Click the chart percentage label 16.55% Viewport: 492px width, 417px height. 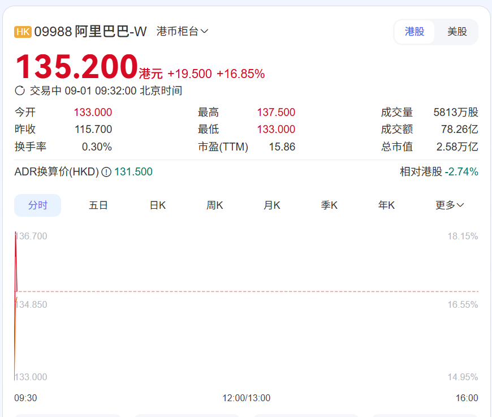pos(463,304)
